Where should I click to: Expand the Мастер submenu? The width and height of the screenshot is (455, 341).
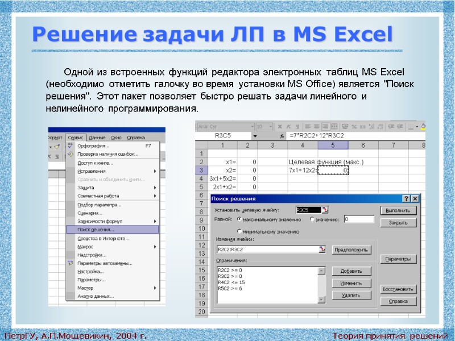coord(155,288)
